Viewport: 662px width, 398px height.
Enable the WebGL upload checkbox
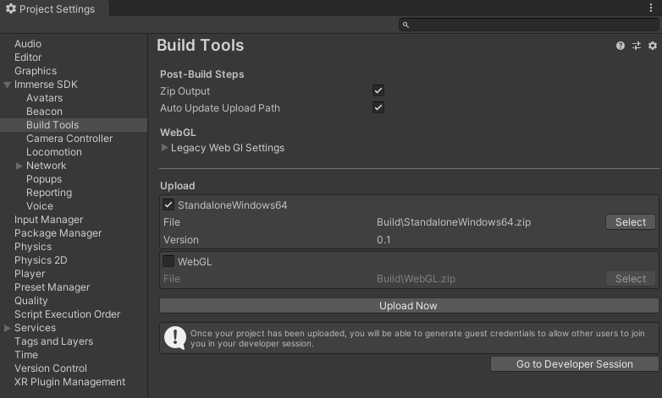pyautogui.click(x=168, y=261)
